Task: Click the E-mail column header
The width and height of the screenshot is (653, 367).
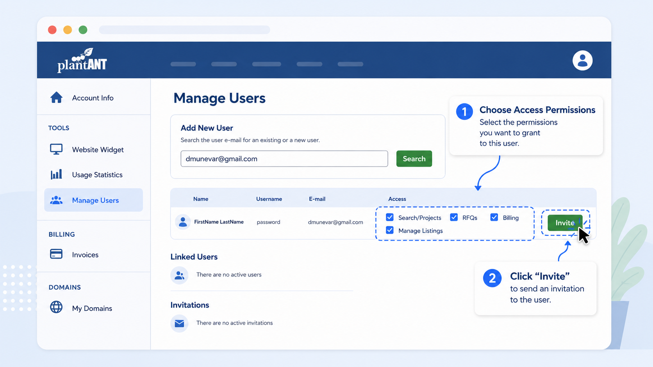Action: coord(317,199)
